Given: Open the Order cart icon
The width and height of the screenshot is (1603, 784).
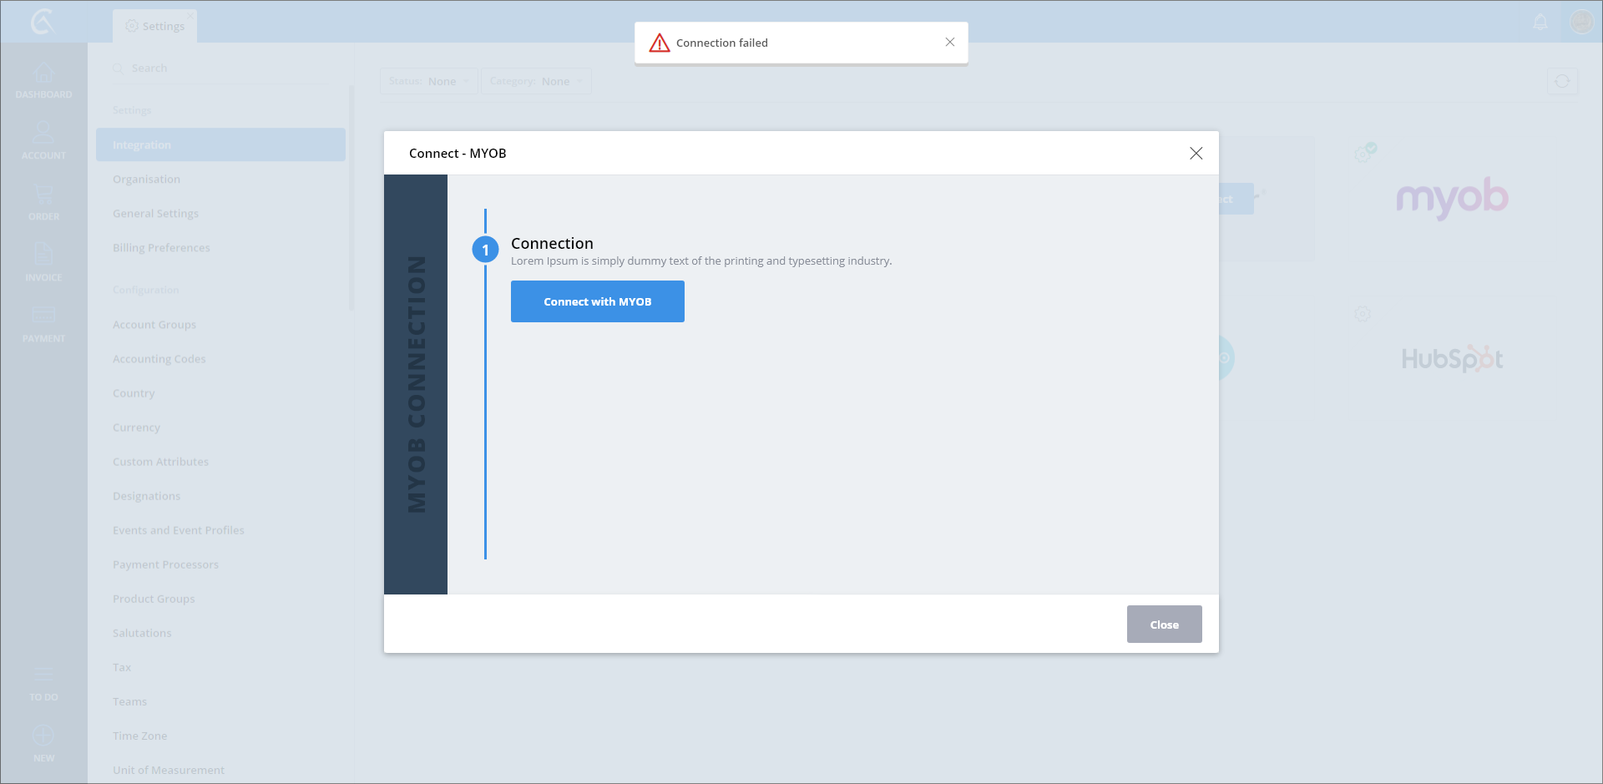Looking at the screenshot, I should (x=43, y=195).
